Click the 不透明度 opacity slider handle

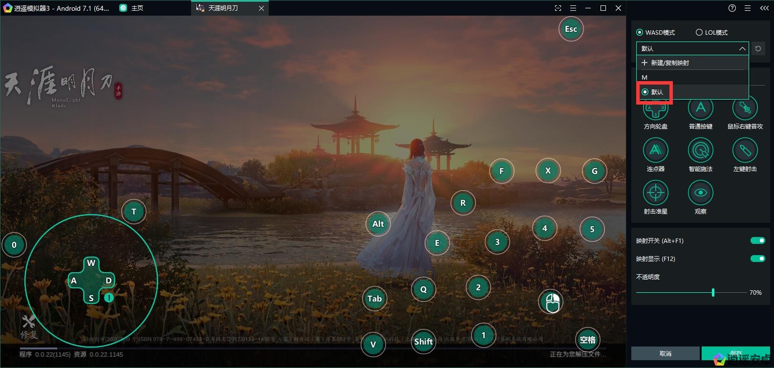coord(713,292)
